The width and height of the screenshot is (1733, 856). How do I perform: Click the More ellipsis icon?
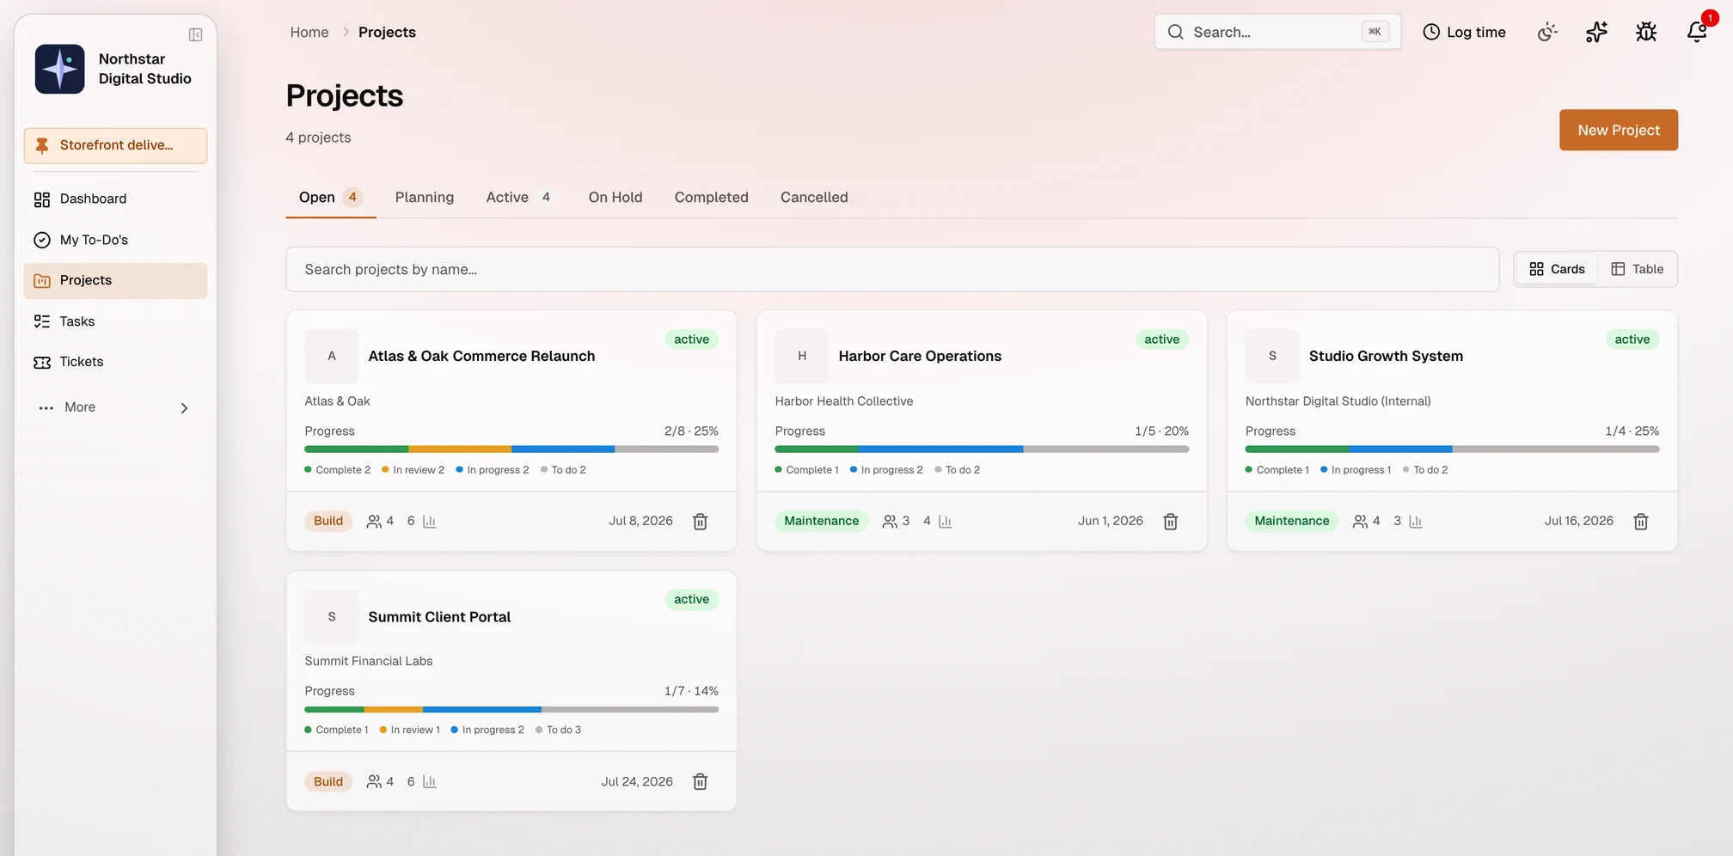[x=46, y=408]
